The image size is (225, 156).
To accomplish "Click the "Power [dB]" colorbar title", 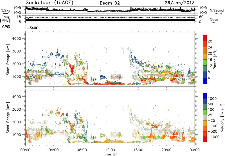I will click(215, 59).
